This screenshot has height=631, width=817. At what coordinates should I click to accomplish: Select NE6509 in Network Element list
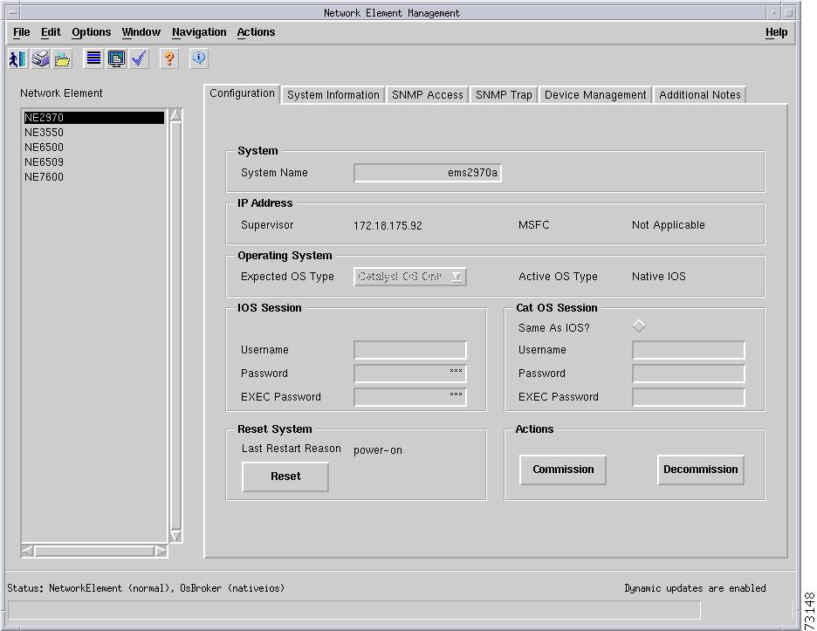tap(93, 162)
